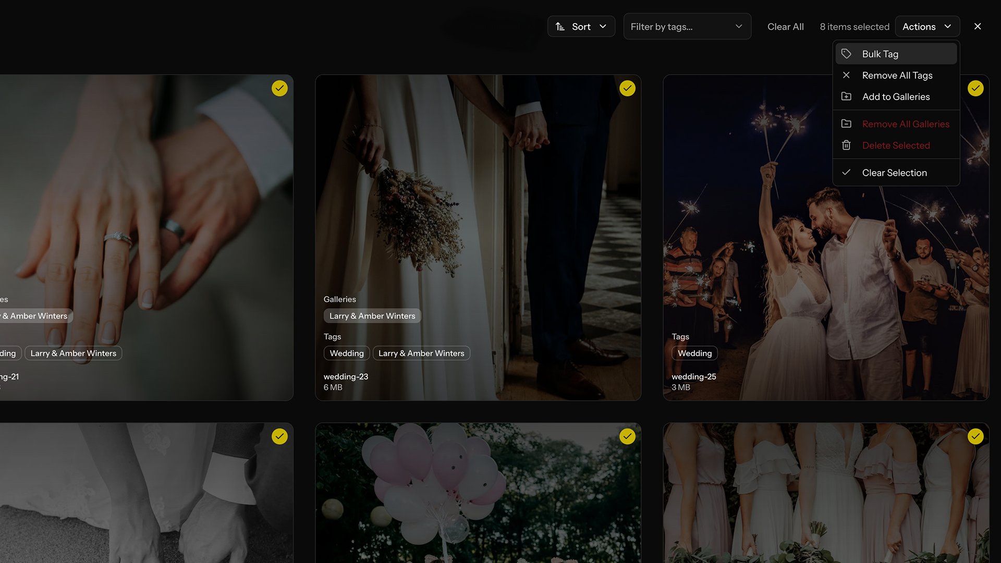
Task: Click the Wedding tag on wedding-25
Action: (694, 353)
